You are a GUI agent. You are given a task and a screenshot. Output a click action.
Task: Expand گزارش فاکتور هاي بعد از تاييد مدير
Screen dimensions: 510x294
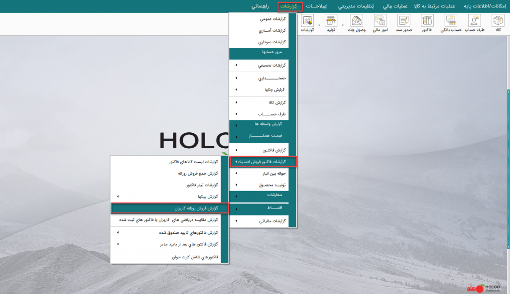[165, 244]
